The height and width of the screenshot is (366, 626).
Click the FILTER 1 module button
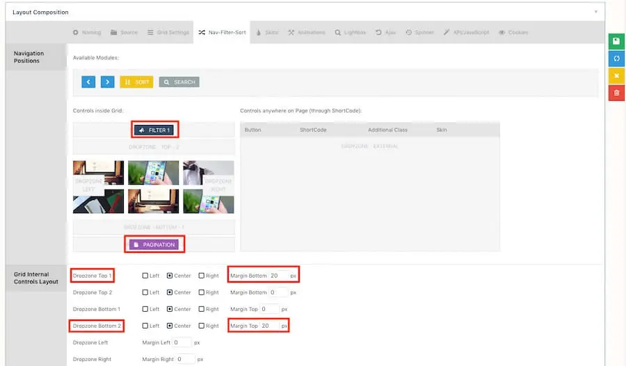(x=154, y=130)
